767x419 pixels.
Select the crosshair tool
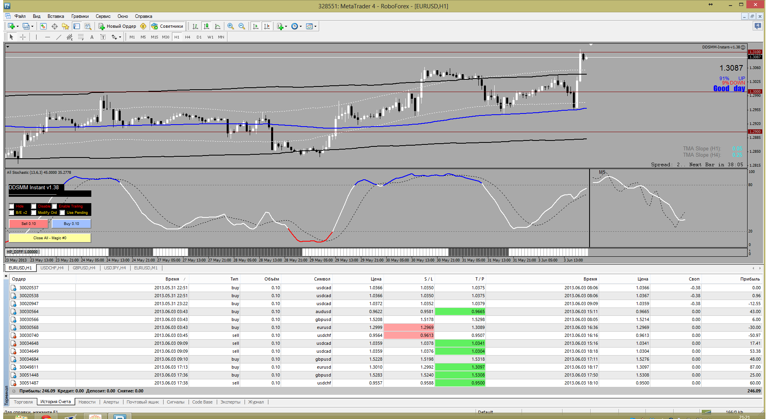point(23,37)
